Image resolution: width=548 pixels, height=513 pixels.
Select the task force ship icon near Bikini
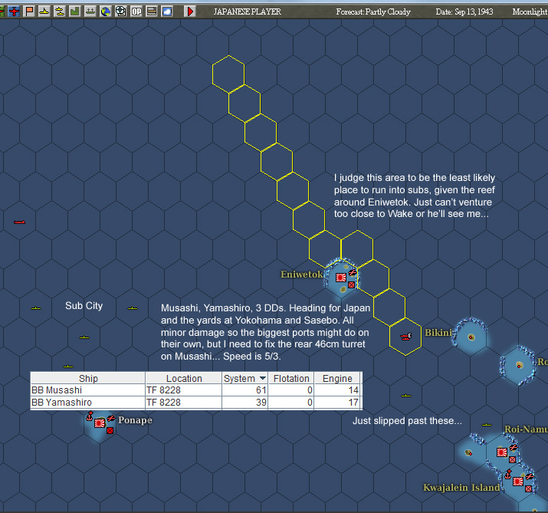[x=405, y=337]
